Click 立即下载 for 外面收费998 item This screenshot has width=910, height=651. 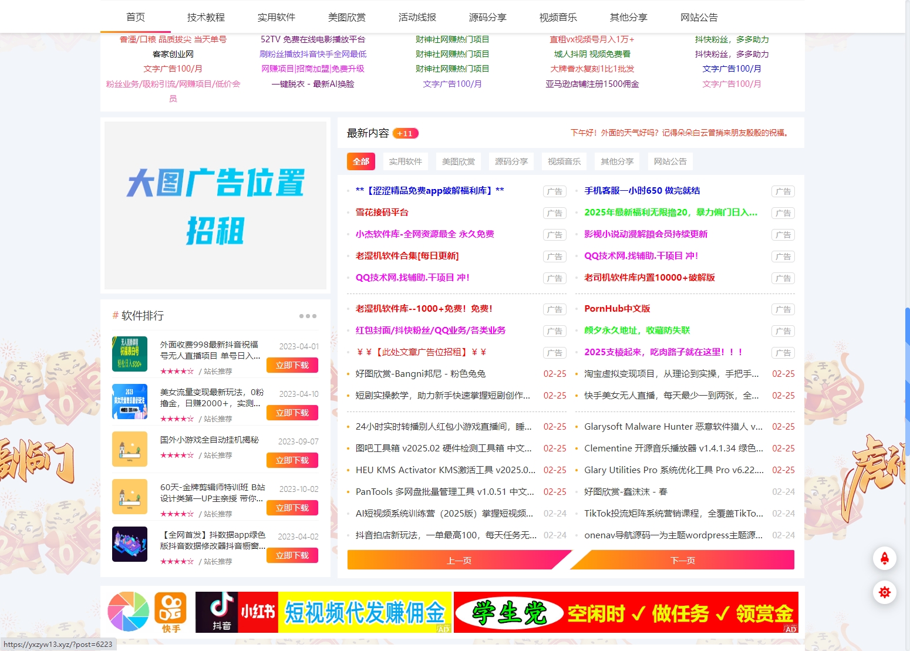tap(292, 365)
